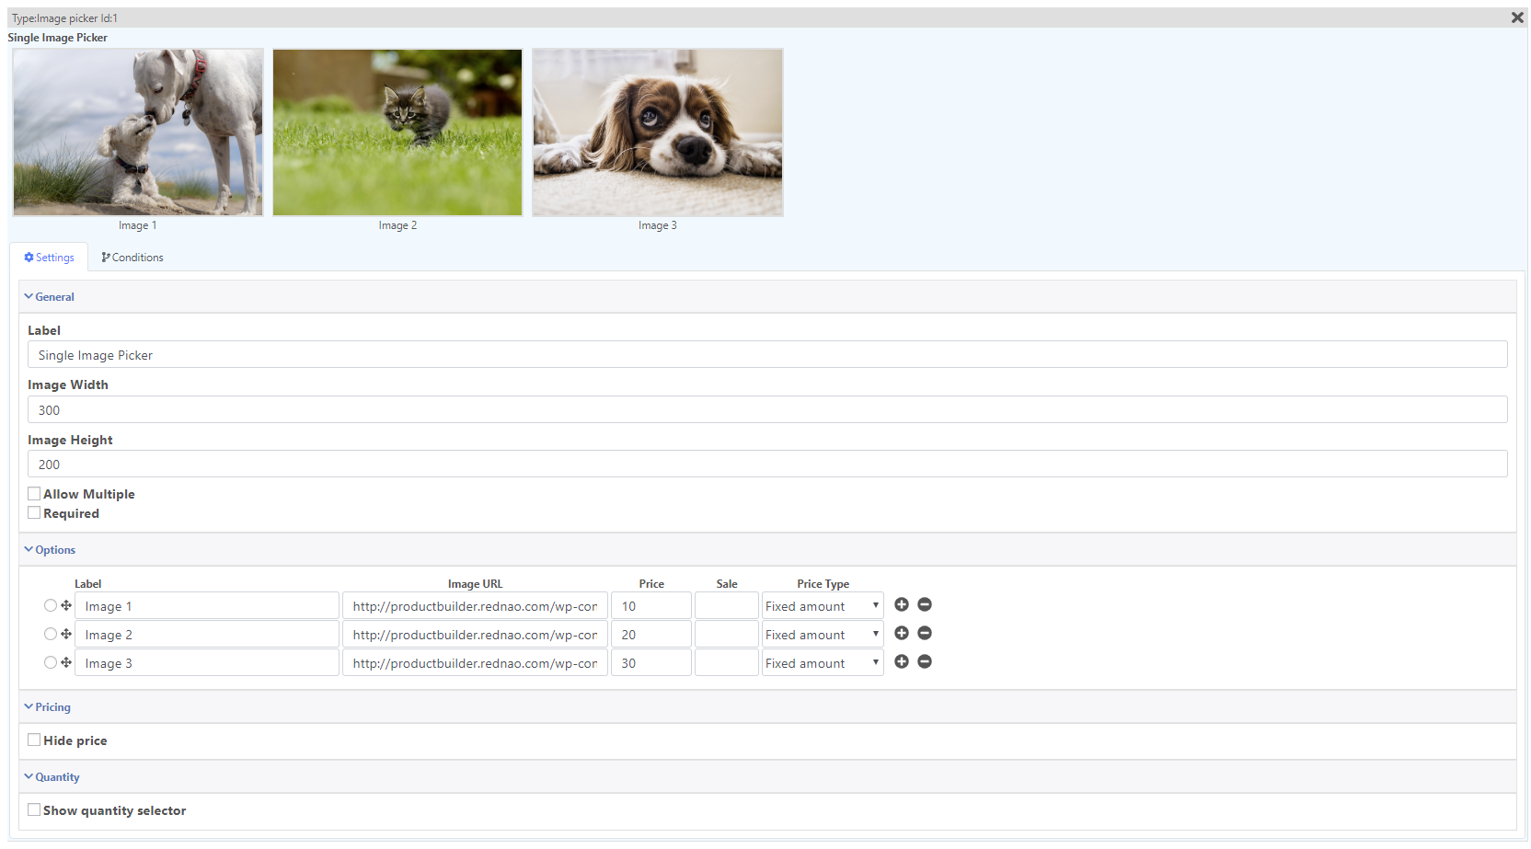Click the Image URL field in Image 1 row
Viewport: 1531px width, 849px height.
475,606
